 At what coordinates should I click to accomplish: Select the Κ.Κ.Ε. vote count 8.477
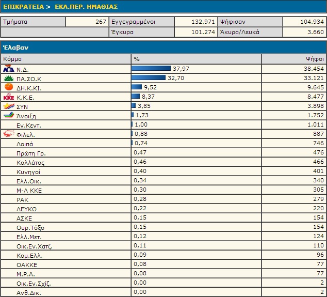[x=316, y=97]
